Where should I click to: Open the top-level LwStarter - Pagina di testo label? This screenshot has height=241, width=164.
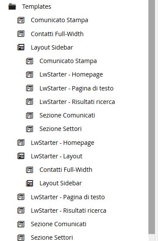pyautogui.click(x=68, y=197)
